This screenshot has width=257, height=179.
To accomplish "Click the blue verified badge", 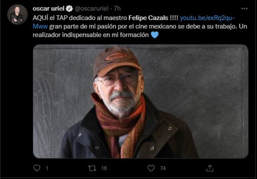I will pyautogui.click(x=69, y=9).
